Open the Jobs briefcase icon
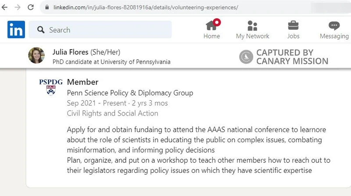This screenshot has height=196, width=351. pyautogui.click(x=293, y=25)
